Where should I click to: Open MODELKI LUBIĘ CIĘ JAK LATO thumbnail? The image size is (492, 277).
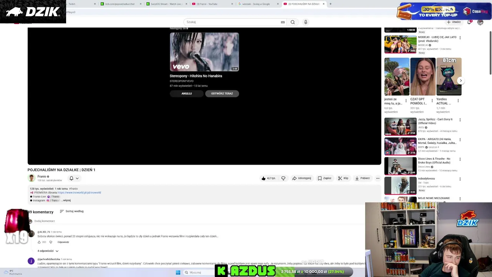400,44
